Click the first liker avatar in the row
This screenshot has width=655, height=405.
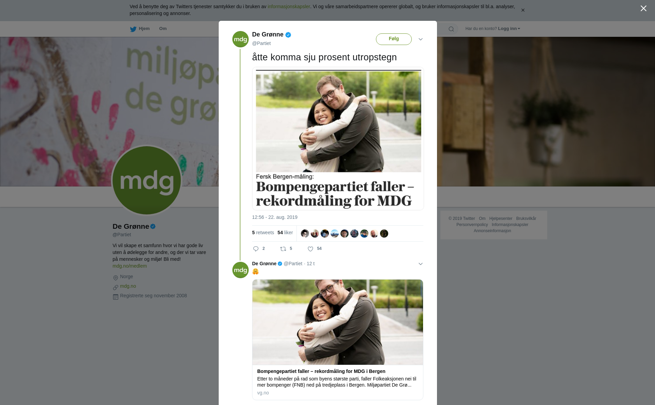305,234
